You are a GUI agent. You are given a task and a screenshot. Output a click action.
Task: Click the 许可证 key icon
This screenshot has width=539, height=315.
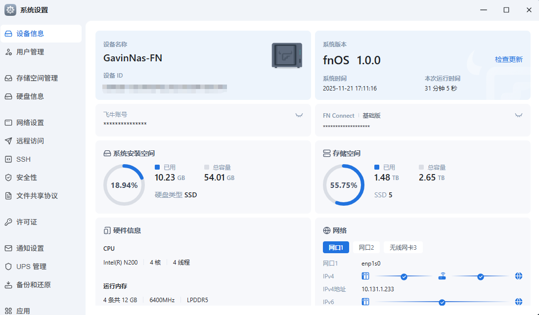(8, 222)
